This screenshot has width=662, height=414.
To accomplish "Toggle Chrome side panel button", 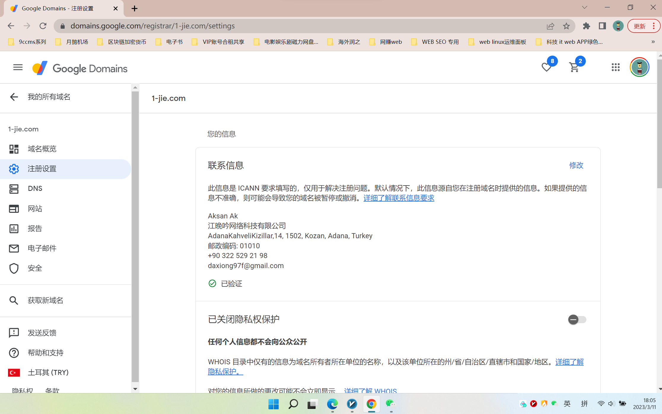I will pos(602,26).
